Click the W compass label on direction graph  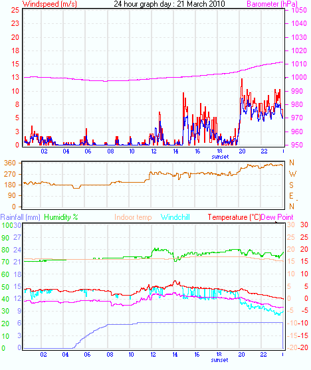point(292,174)
